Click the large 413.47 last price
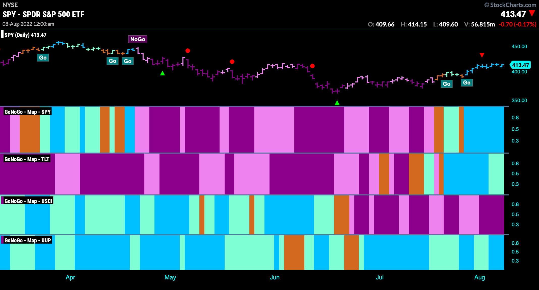Screen dimensions: 539x290 tap(513, 14)
